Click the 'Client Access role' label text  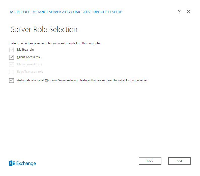(x=29, y=57)
